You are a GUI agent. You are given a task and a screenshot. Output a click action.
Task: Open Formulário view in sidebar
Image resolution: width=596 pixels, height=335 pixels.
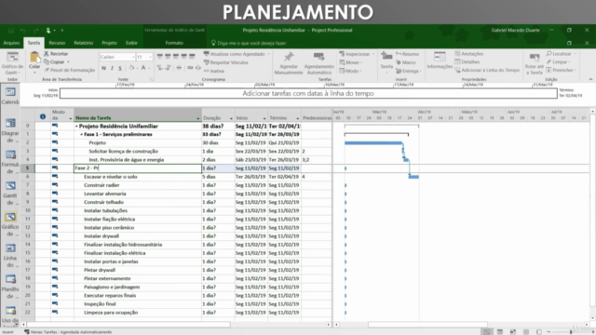[x=10, y=161]
